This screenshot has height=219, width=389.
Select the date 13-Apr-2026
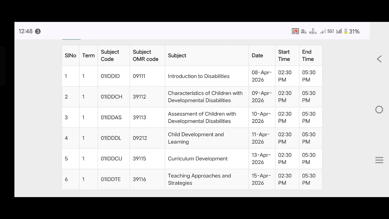tap(261, 159)
